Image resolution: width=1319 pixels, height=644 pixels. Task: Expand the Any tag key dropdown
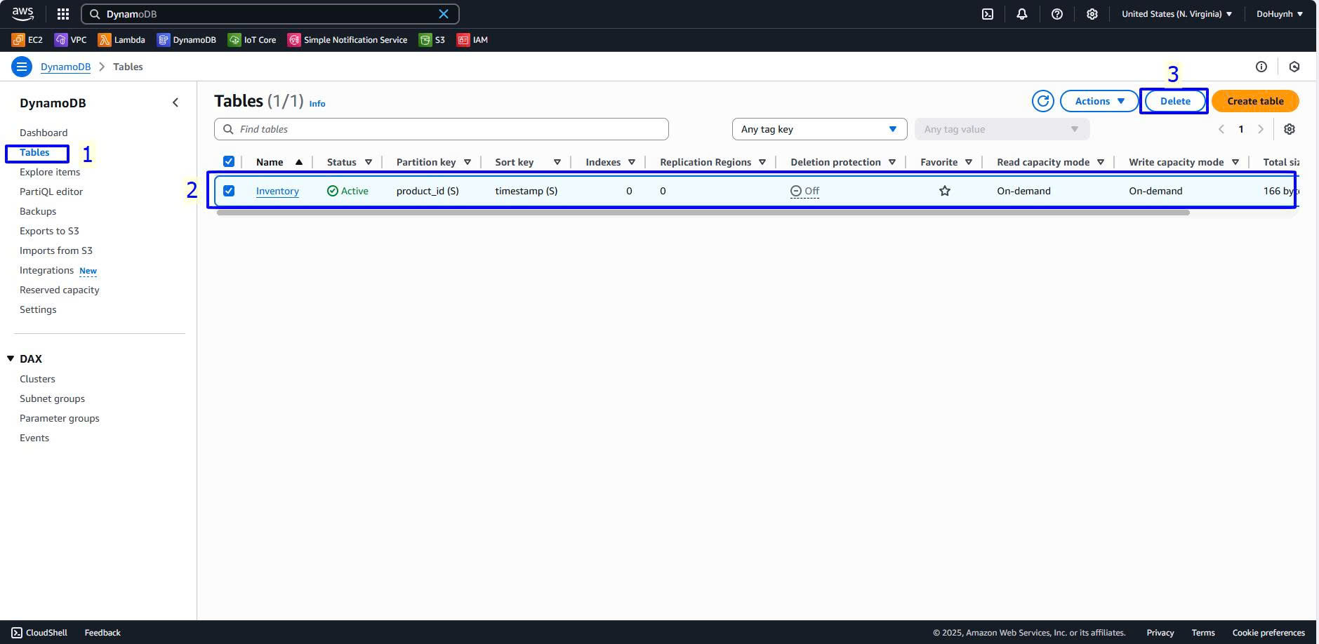click(819, 129)
